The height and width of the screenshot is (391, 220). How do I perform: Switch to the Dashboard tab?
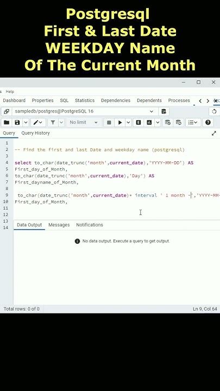(x=14, y=100)
